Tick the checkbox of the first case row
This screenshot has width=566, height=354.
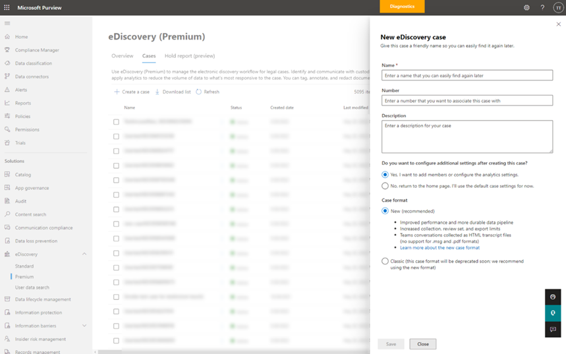coord(116,122)
